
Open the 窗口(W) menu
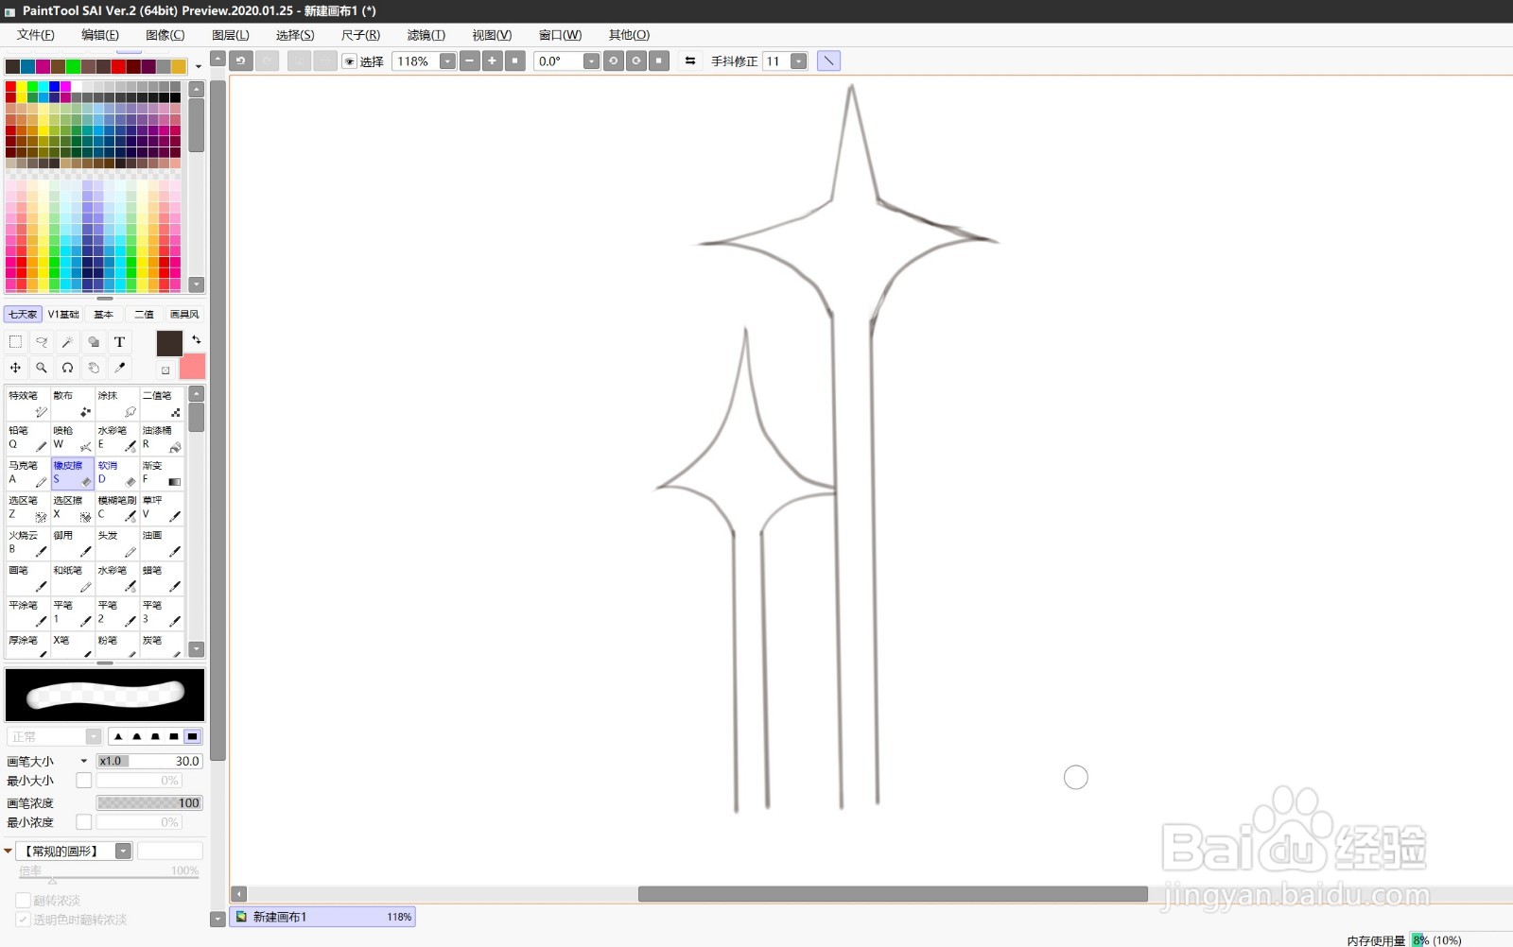click(x=560, y=35)
